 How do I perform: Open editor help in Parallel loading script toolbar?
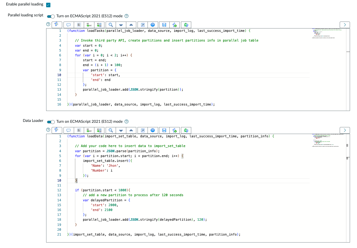click(x=153, y=25)
